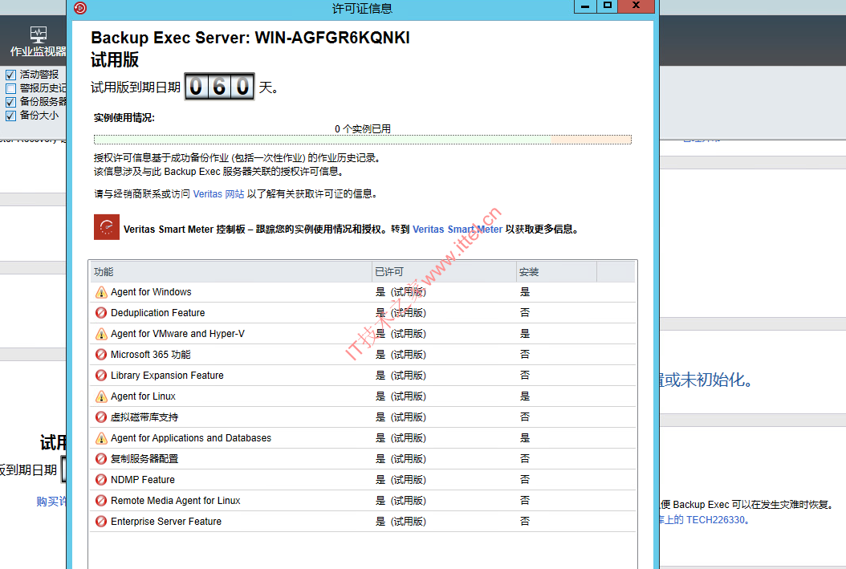Maximize the 许可证信息 window
The width and height of the screenshot is (846, 569).
click(607, 6)
